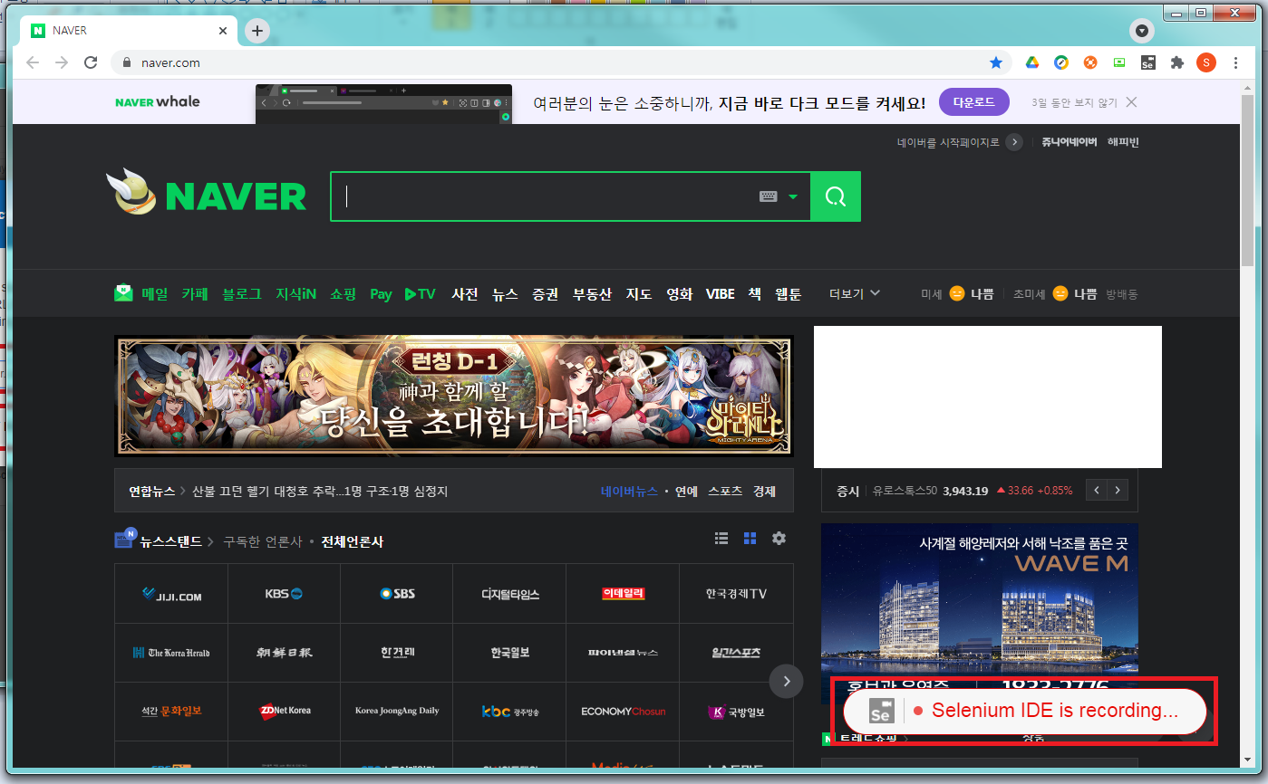This screenshot has height=784, width=1268.
Task: Open the 쥬니어네이버 link
Action: (1070, 142)
